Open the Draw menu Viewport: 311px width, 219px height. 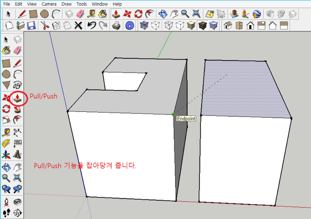click(66, 4)
